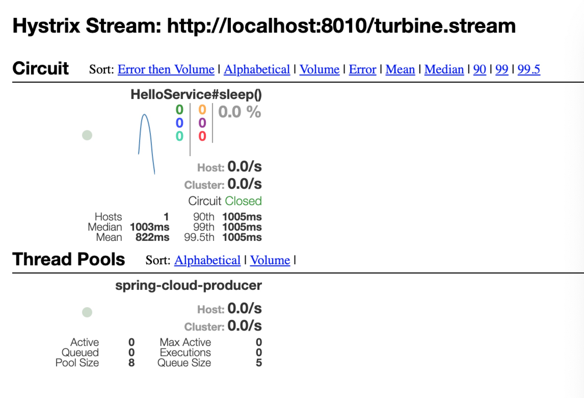Click the Mean 822ms value
This screenshot has width=584, height=398.
(152, 237)
